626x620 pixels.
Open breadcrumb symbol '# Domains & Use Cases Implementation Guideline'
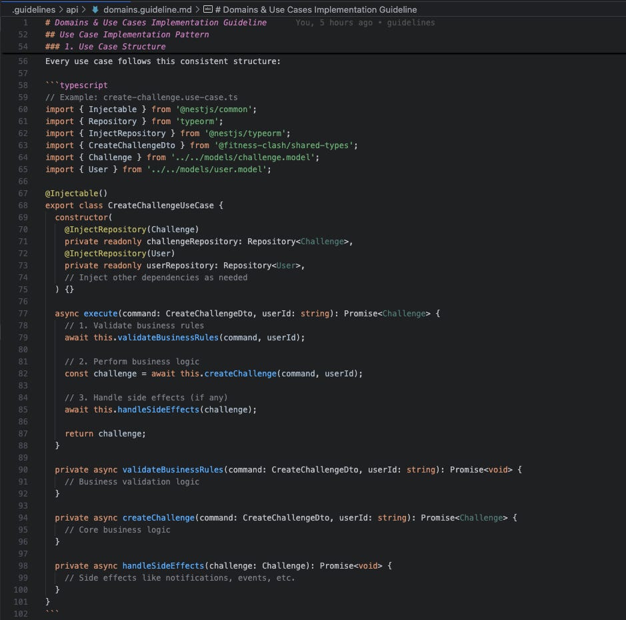pos(316,9)
